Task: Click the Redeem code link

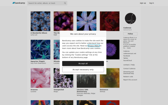Action: point(128,77)
